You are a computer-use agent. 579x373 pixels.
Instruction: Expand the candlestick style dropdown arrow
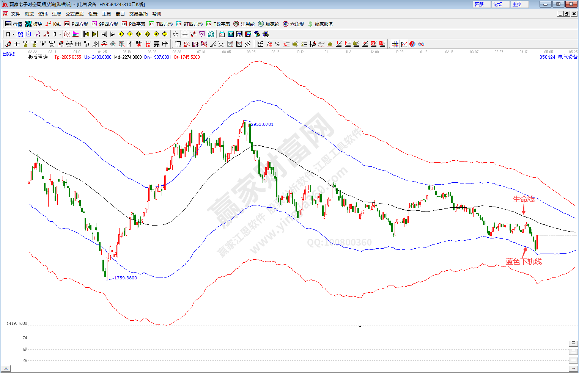click(x=60, y=34)
